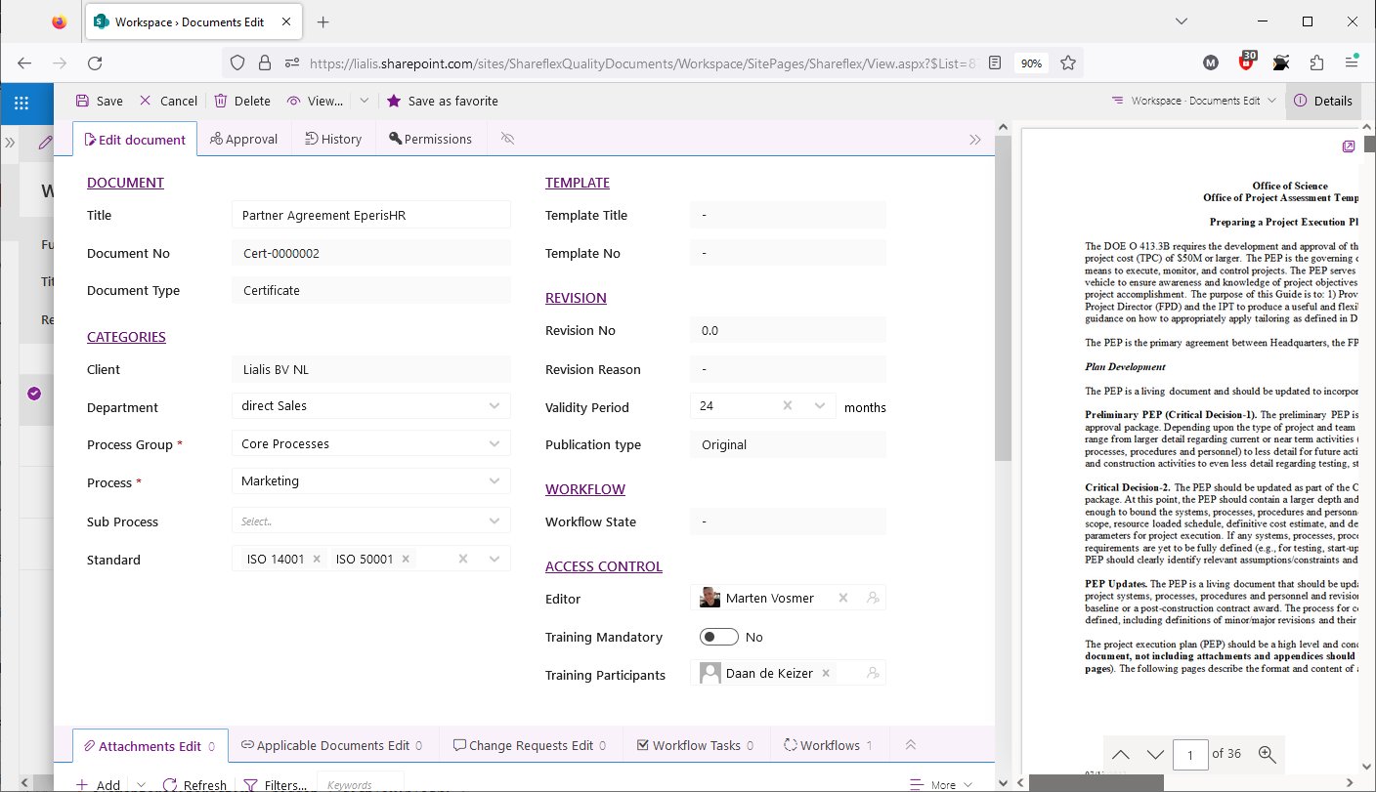Save the document with Save button
The width and height of the screenshot is (1376, 792).
coord(99,101)
